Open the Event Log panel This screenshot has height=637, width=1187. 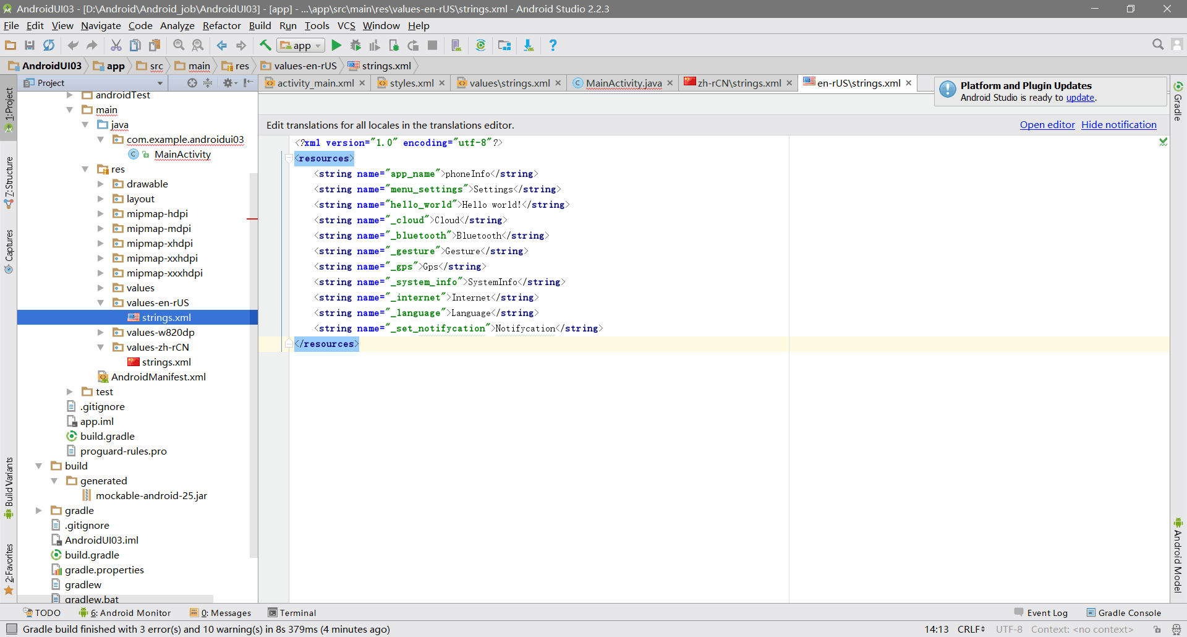(x=1041, y=613)
